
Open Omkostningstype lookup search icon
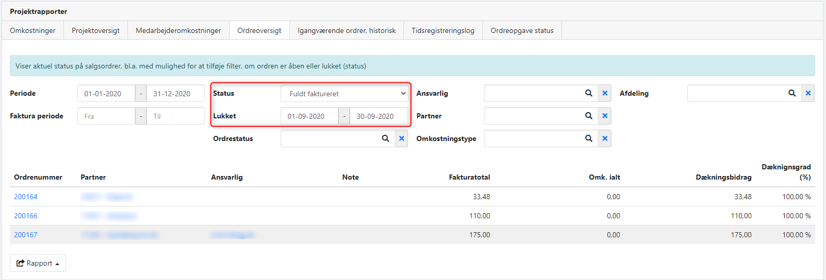pos(588,138)
